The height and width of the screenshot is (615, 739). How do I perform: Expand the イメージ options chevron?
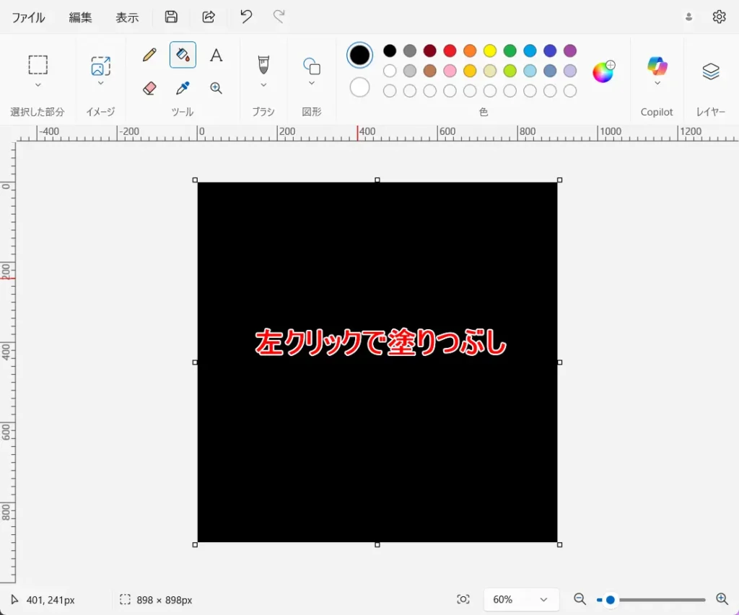pyautogui.click(x=100, y=83)
